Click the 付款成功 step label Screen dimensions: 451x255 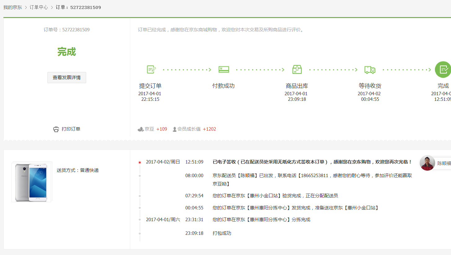point(223,86)
